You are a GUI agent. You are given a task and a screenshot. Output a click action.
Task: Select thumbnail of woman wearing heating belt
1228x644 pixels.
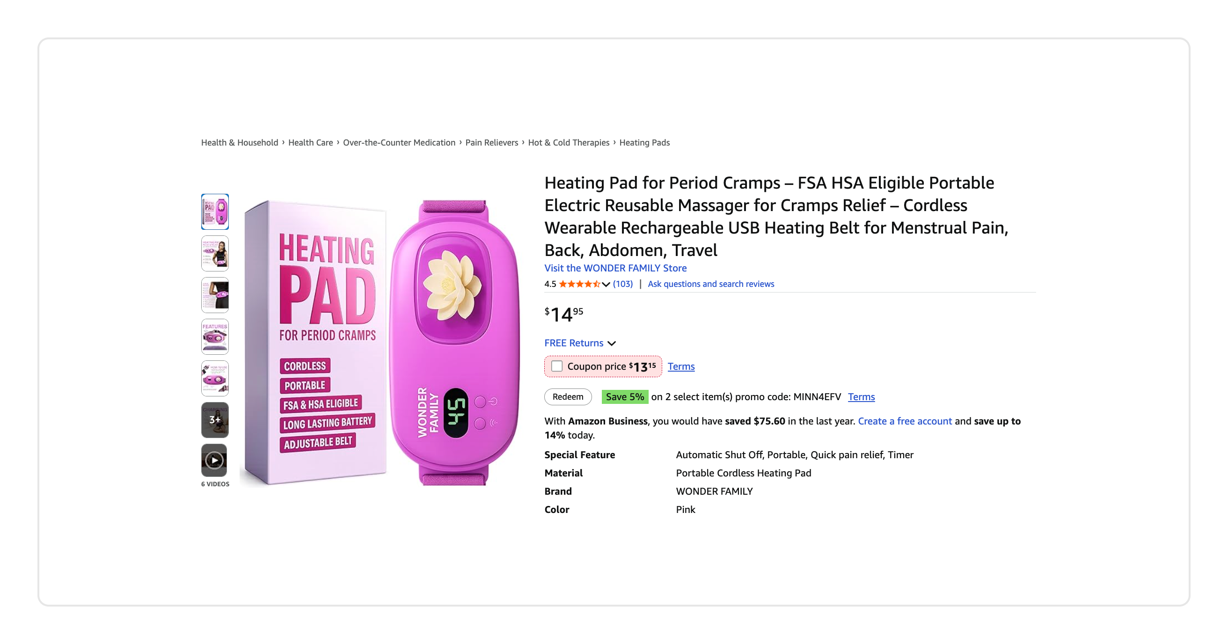point(214,253)
